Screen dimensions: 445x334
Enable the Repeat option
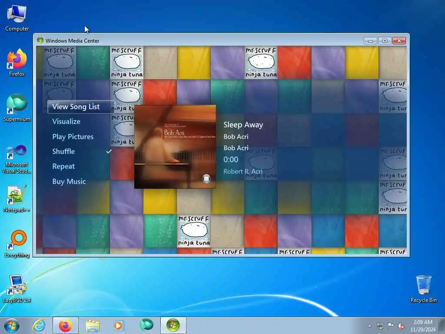coord(63,167)
